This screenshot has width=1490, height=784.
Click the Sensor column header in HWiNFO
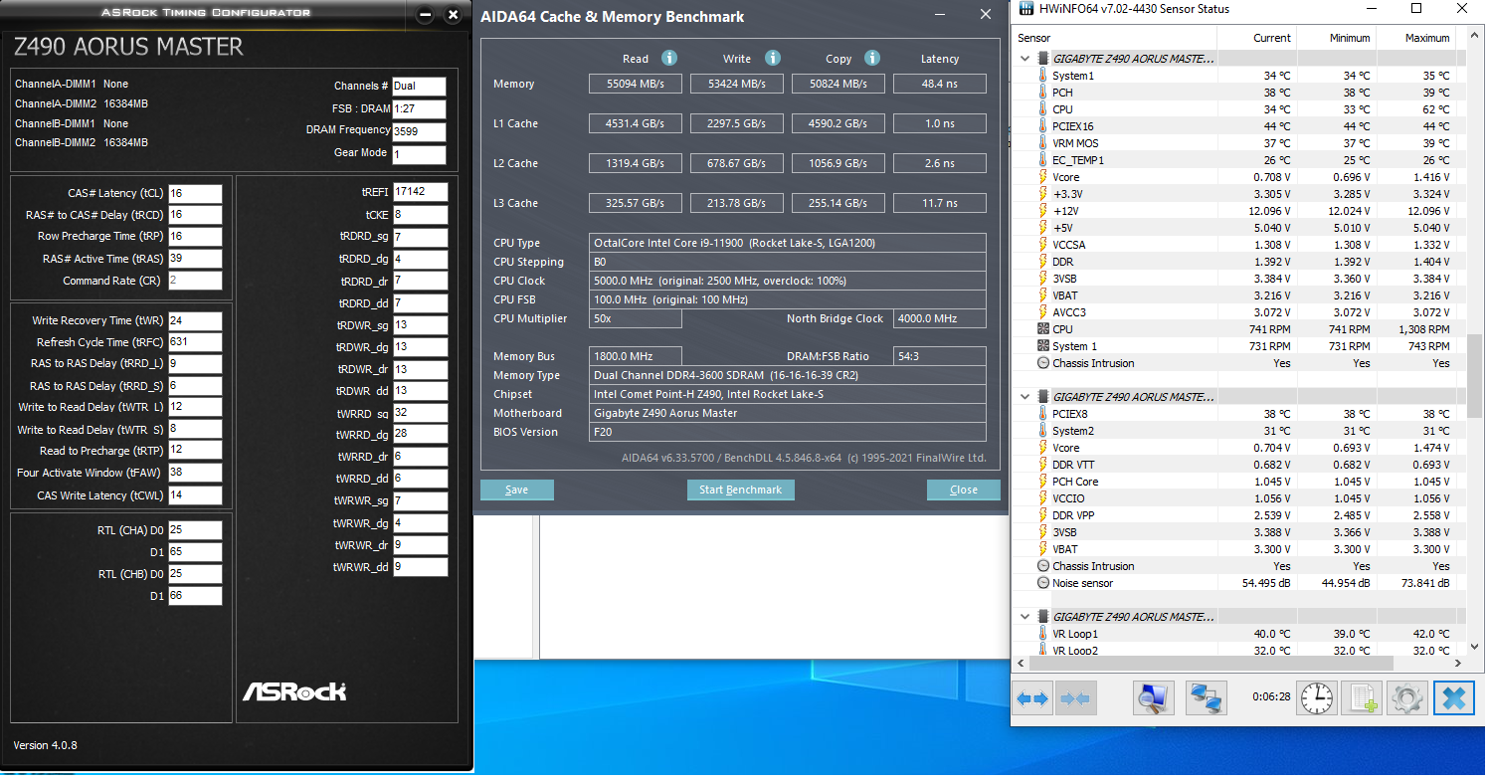tap(1114, 38)
